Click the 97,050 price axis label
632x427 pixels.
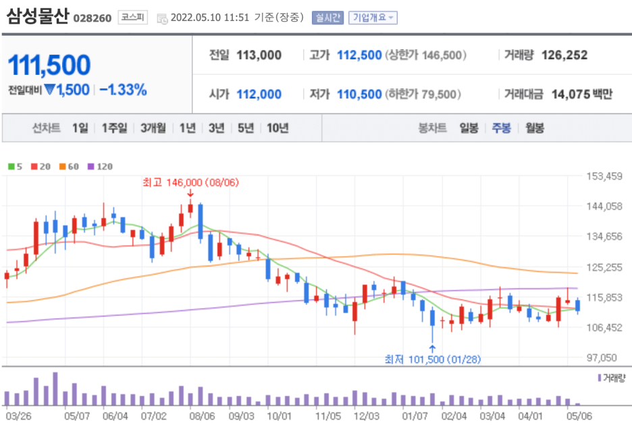pos(602,358)
